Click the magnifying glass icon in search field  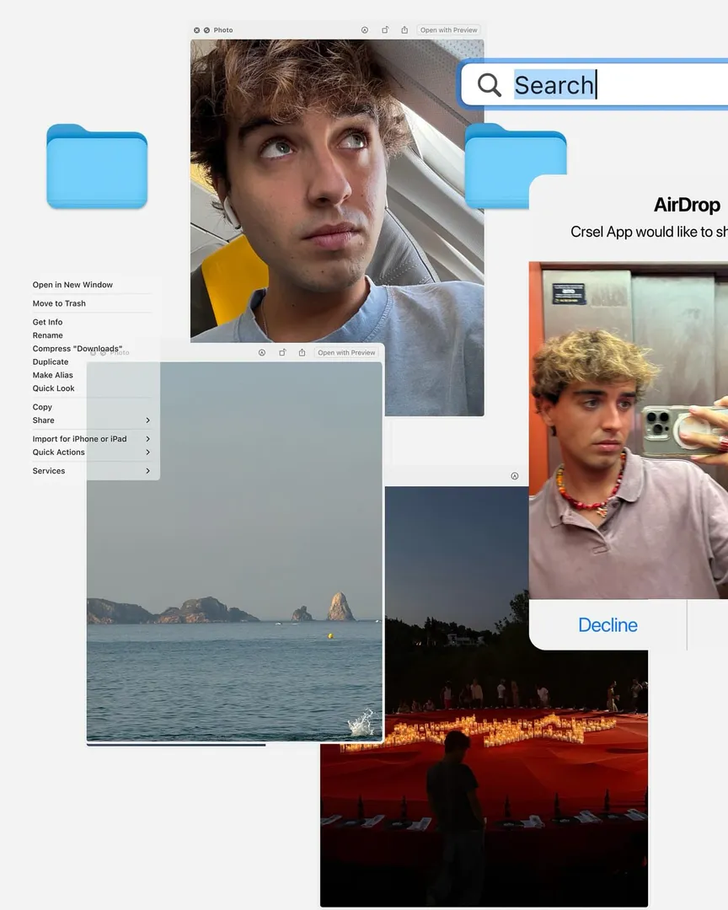(x=490, y=85)
